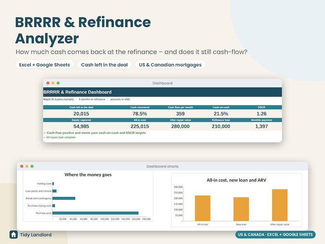This screenshot has height=244, width=325.
Task: Click the All-in cost, new loan and ARV title
Action: tap(237, 180)
